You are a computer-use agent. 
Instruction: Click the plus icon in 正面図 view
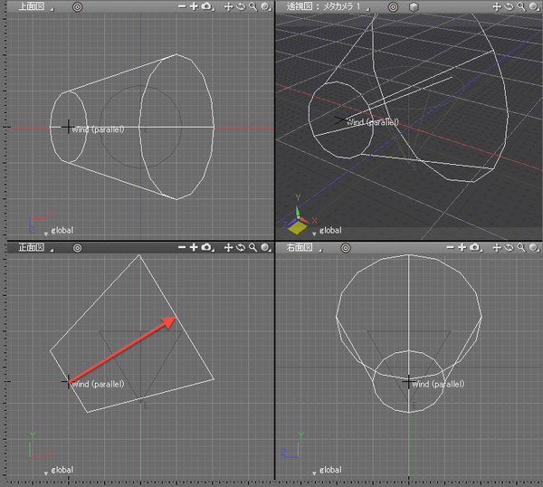pyautogui.click(x=194, y=247)
